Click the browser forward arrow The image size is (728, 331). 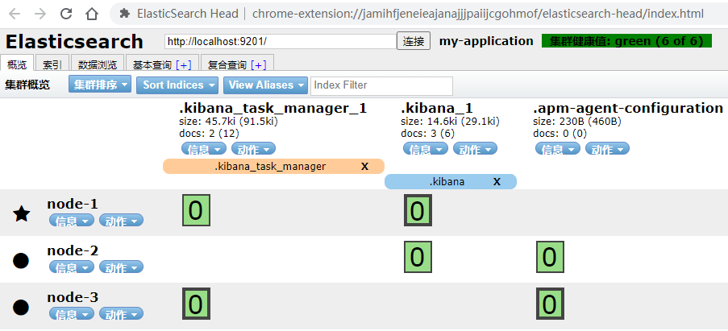point(41,14)
